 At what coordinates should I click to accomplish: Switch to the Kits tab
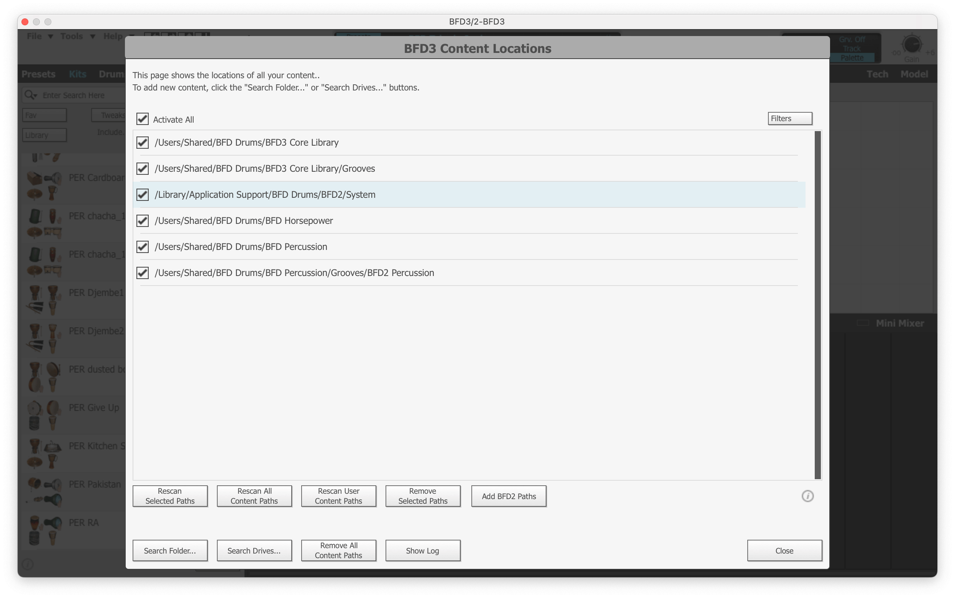(77, 74)
